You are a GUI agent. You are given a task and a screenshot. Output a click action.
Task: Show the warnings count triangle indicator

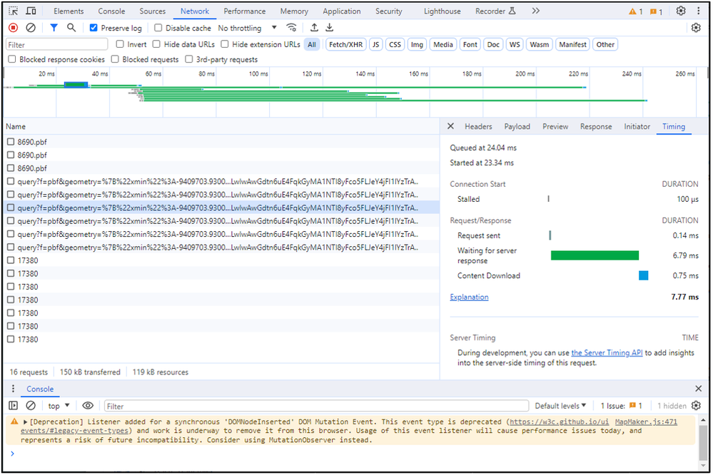tap(636, 11)
